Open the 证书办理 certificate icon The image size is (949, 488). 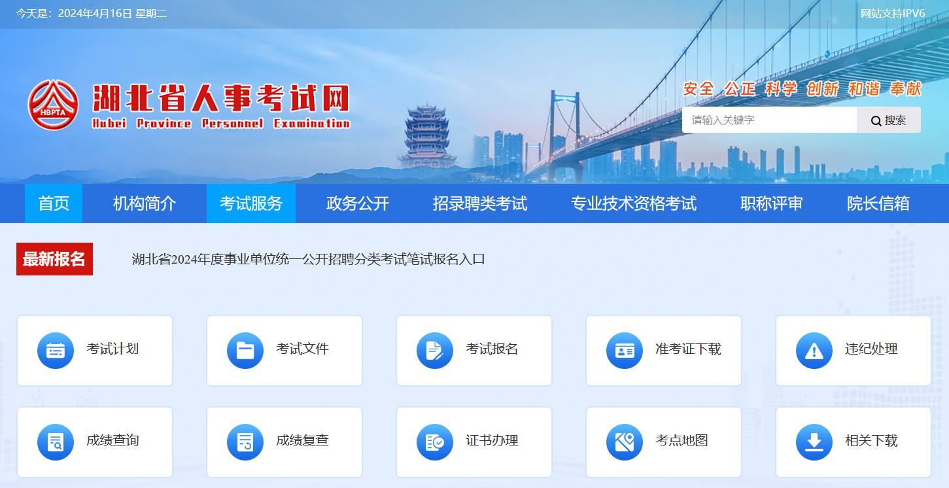click(435, 442)
